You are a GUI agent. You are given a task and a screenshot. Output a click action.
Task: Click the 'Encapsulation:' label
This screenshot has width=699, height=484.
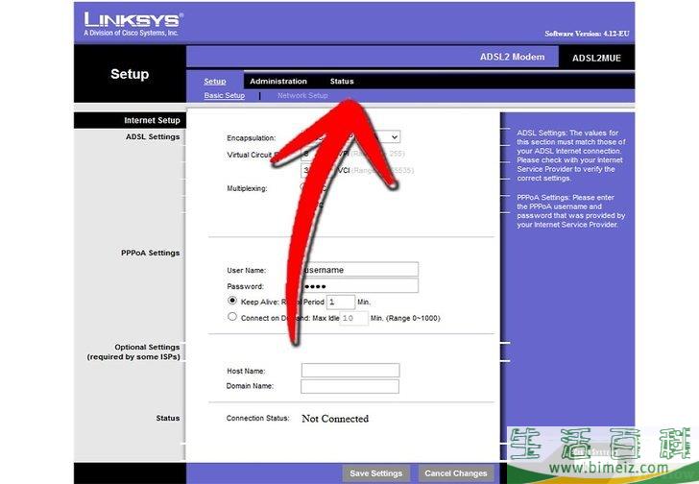[x=251, y=138]
